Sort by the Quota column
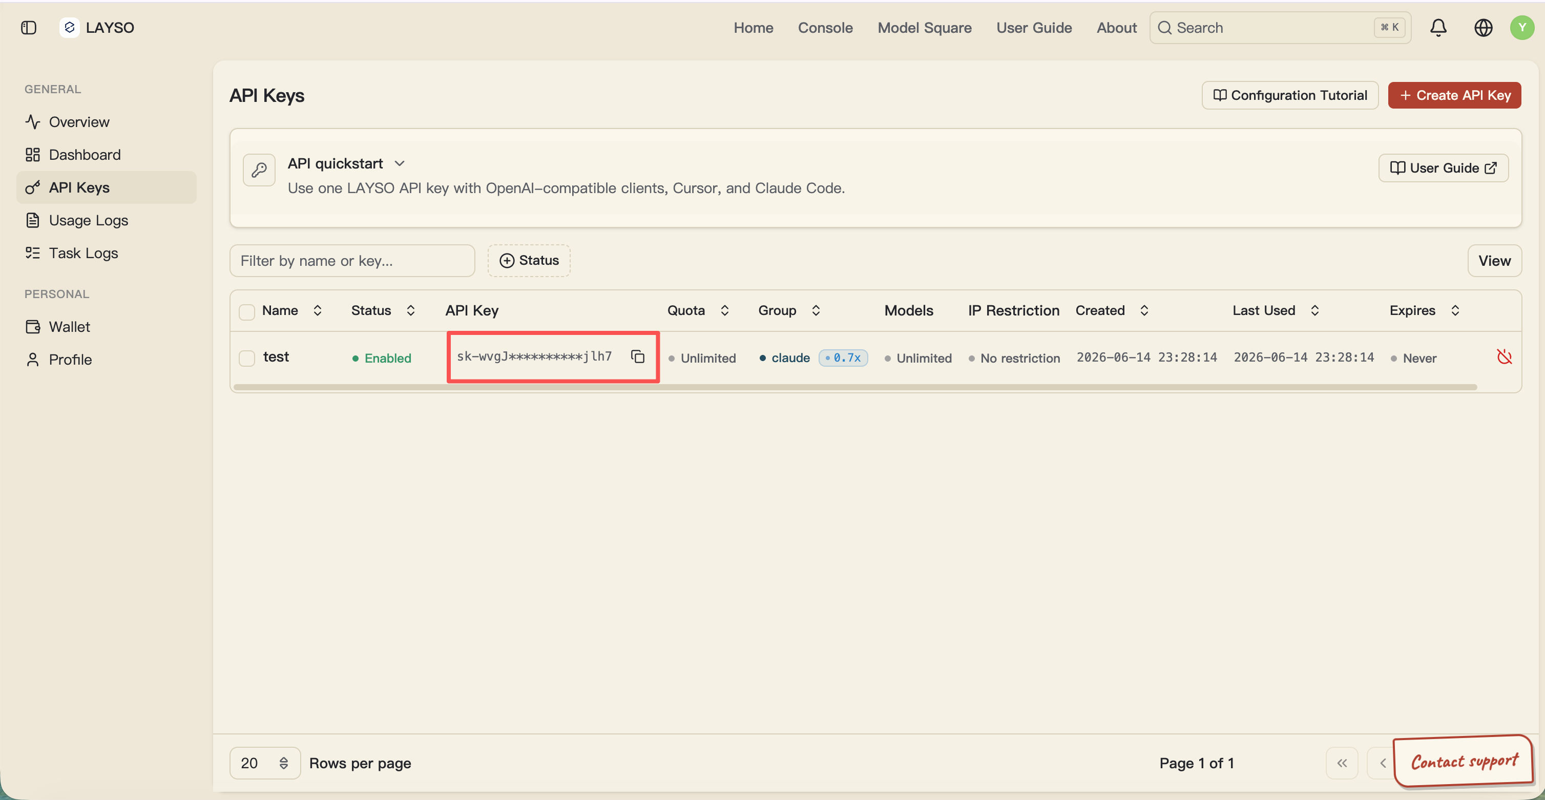 [x=698, y=310]
